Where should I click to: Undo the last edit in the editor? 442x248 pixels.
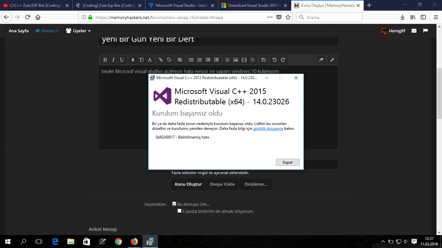coord(274,60)
